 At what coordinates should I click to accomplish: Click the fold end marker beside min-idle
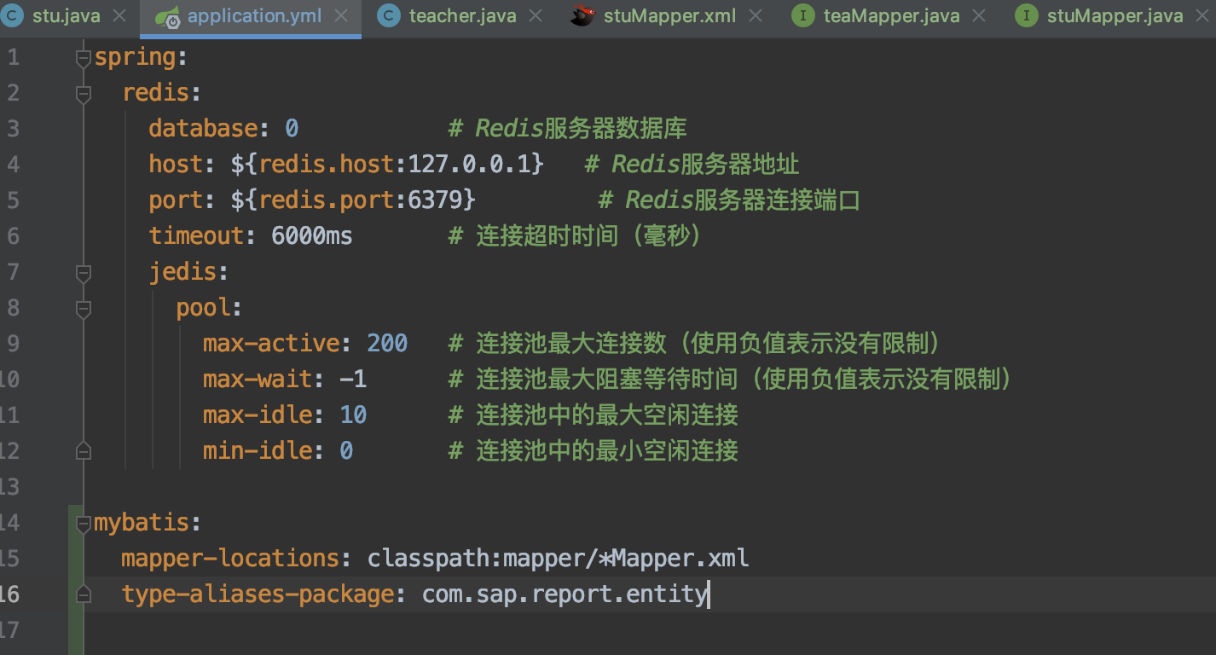click(83, 450)
